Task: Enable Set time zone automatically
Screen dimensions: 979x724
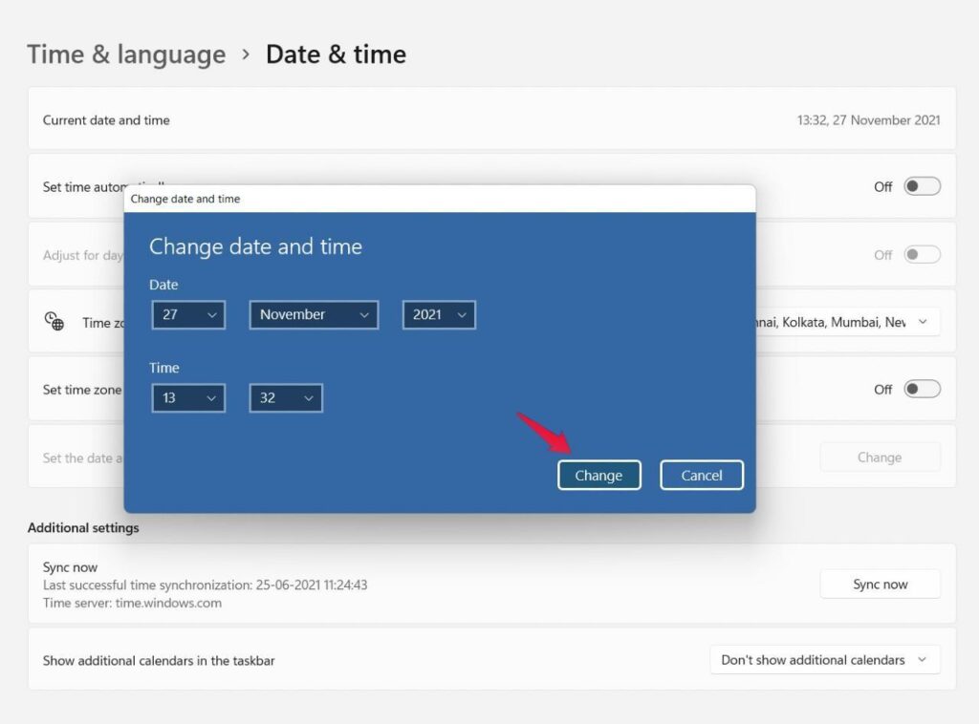Action: tap(921, 389)
